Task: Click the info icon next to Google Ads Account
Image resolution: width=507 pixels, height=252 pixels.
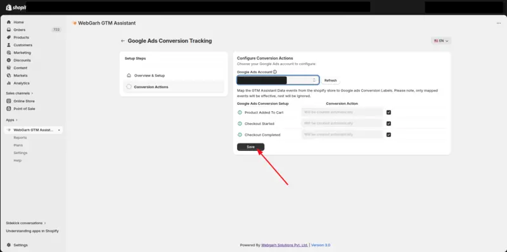Action: pos(275,72)
